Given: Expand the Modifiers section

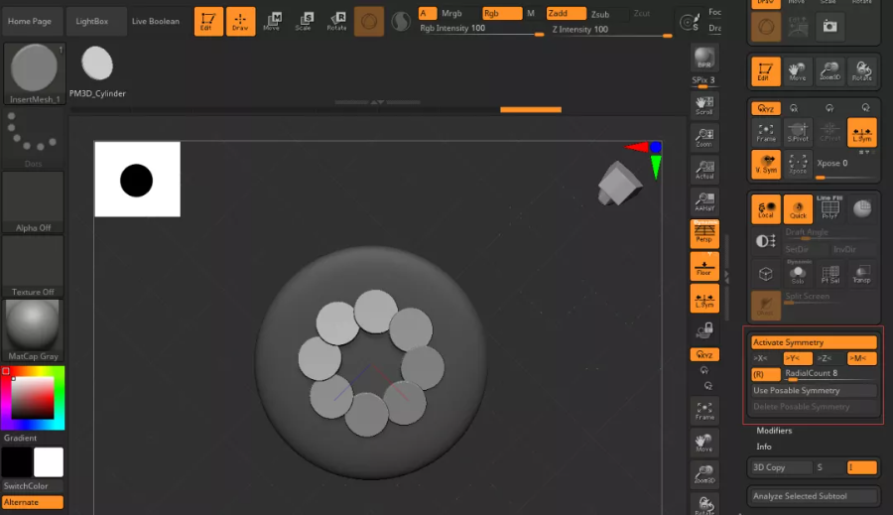Looking at the screenshot, I should click(774, 431).
